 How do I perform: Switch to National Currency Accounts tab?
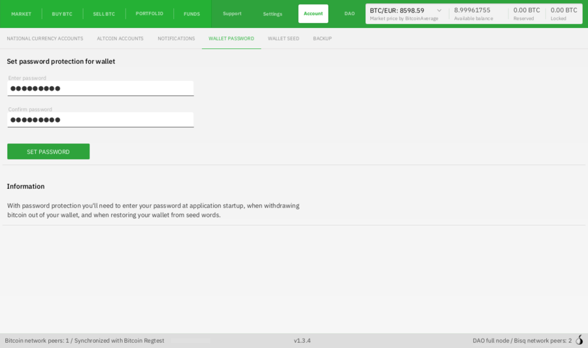(45, 39)
